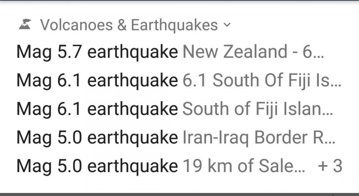This screenshot has height=196, width=359.
Task: Open the Mag 6.1 title beside '6.1 South Of Fiji'
Action: (97, 81)
